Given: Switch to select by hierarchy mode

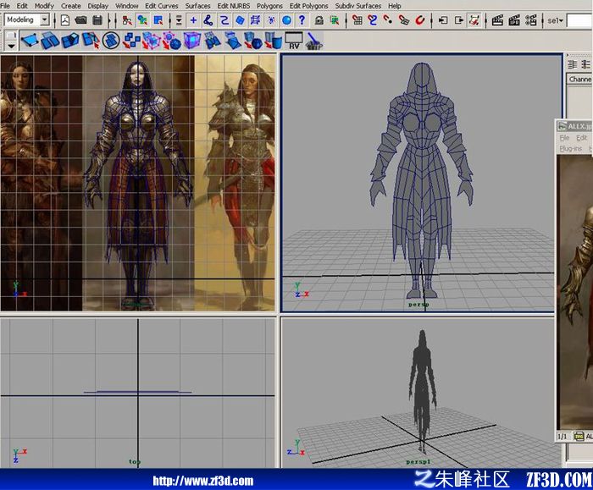Looking at the screenshot, I should pos(127,20).
